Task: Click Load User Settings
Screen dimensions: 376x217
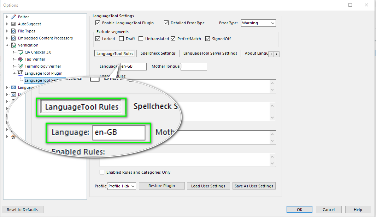Action: click(208, 186)
